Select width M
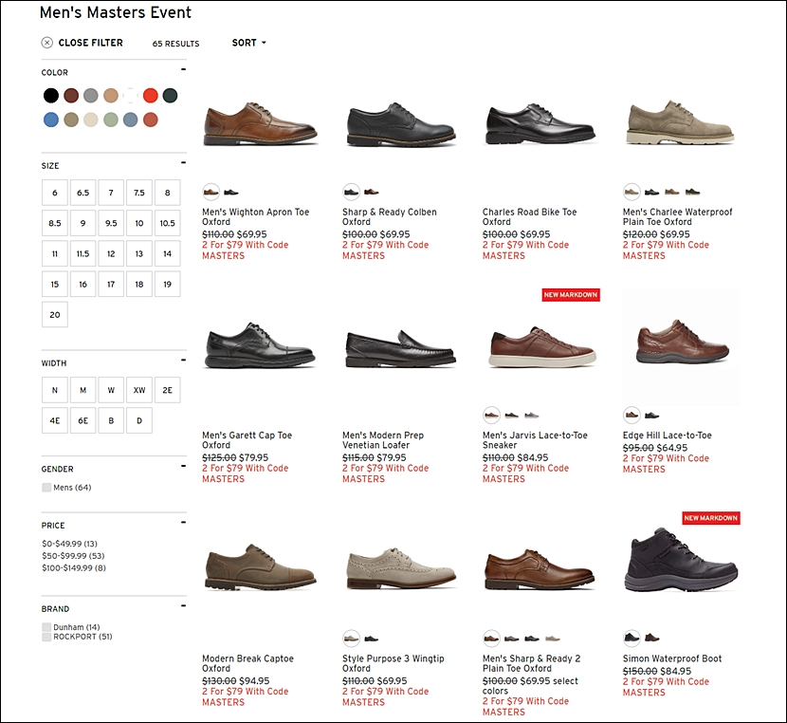Screen dimensions: 787x723 pyautogui.click(x=82, y=390)
